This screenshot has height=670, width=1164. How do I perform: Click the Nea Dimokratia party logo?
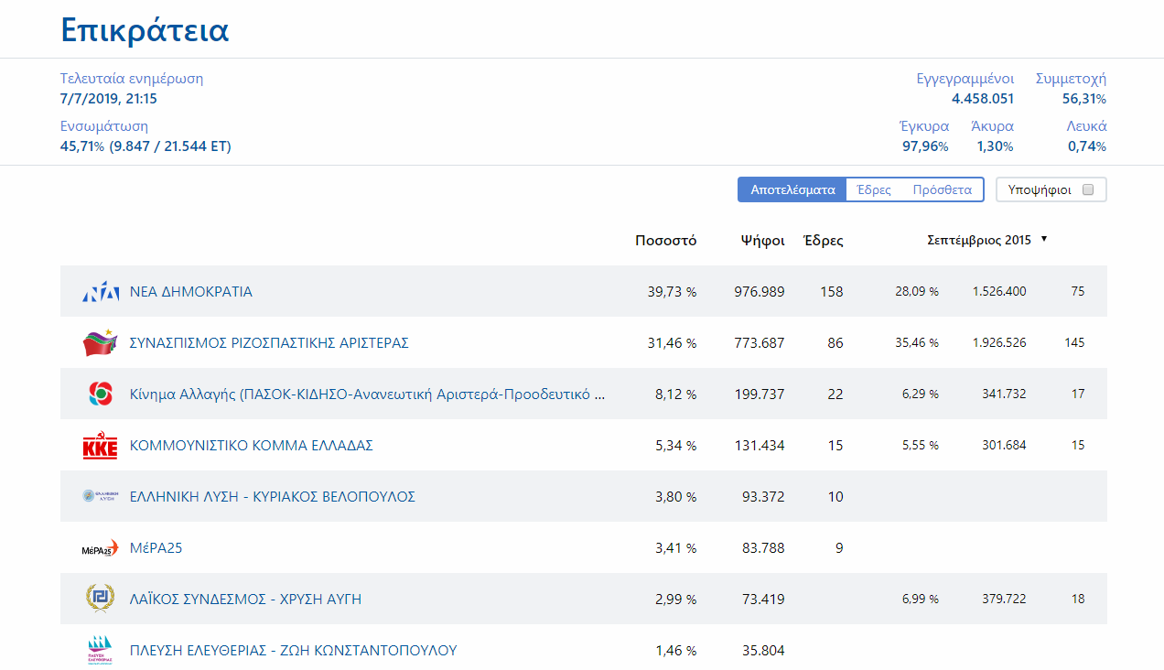[101, 292]
